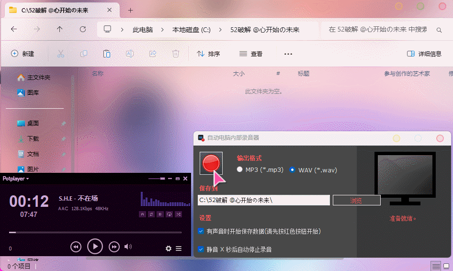Go forward in File Explorer

pos(37,29)
